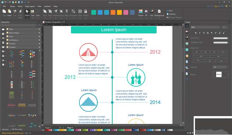
Task: Click the Fill paint bucket icon
Action: click(x=146, y=11)
